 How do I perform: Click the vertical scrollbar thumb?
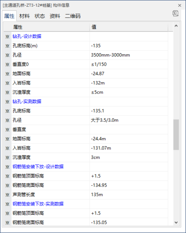pos(176,135)
